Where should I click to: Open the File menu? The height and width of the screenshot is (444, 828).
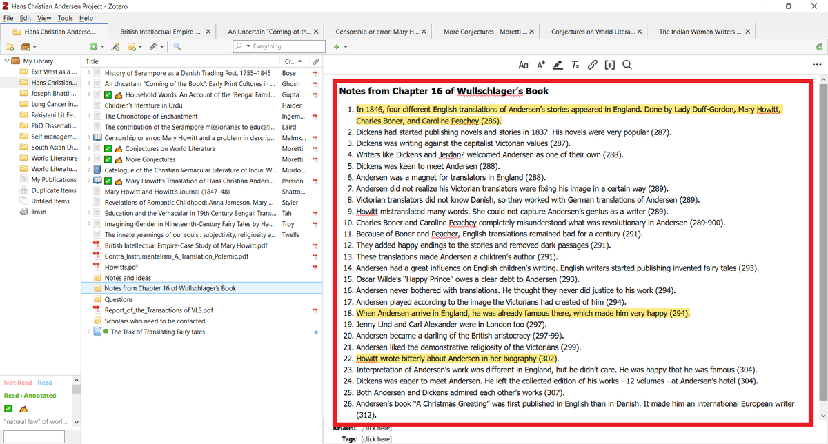pyautogui.click(x=8, y=18)
